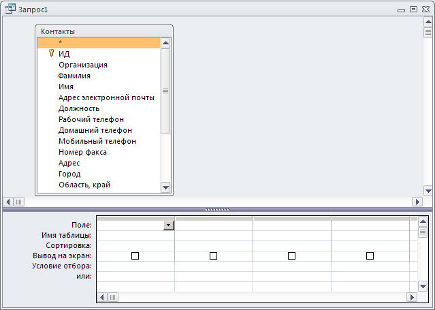Click right arrow of upper pane horizontal scrollbar

click(417, 202)
